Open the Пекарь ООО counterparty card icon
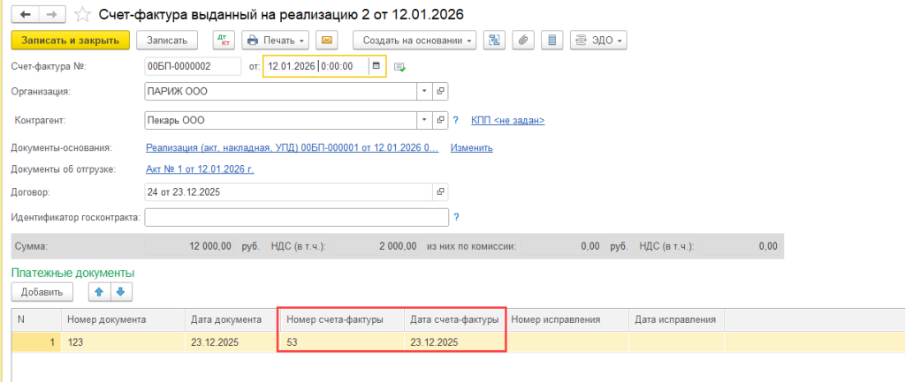The height and width of the screenshot is (382, 905). coord(440,120)
